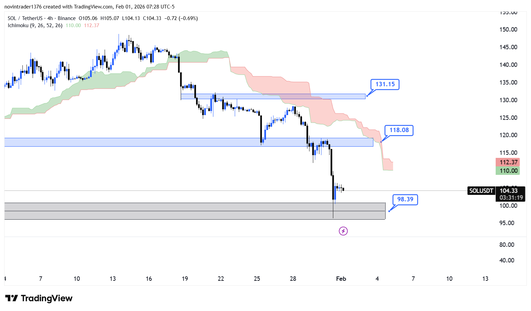Image resolution: width=531 pixels, height=311 pixels.
Task: Click the red 112.37 axis price tag
Action: tap(509, 162)
